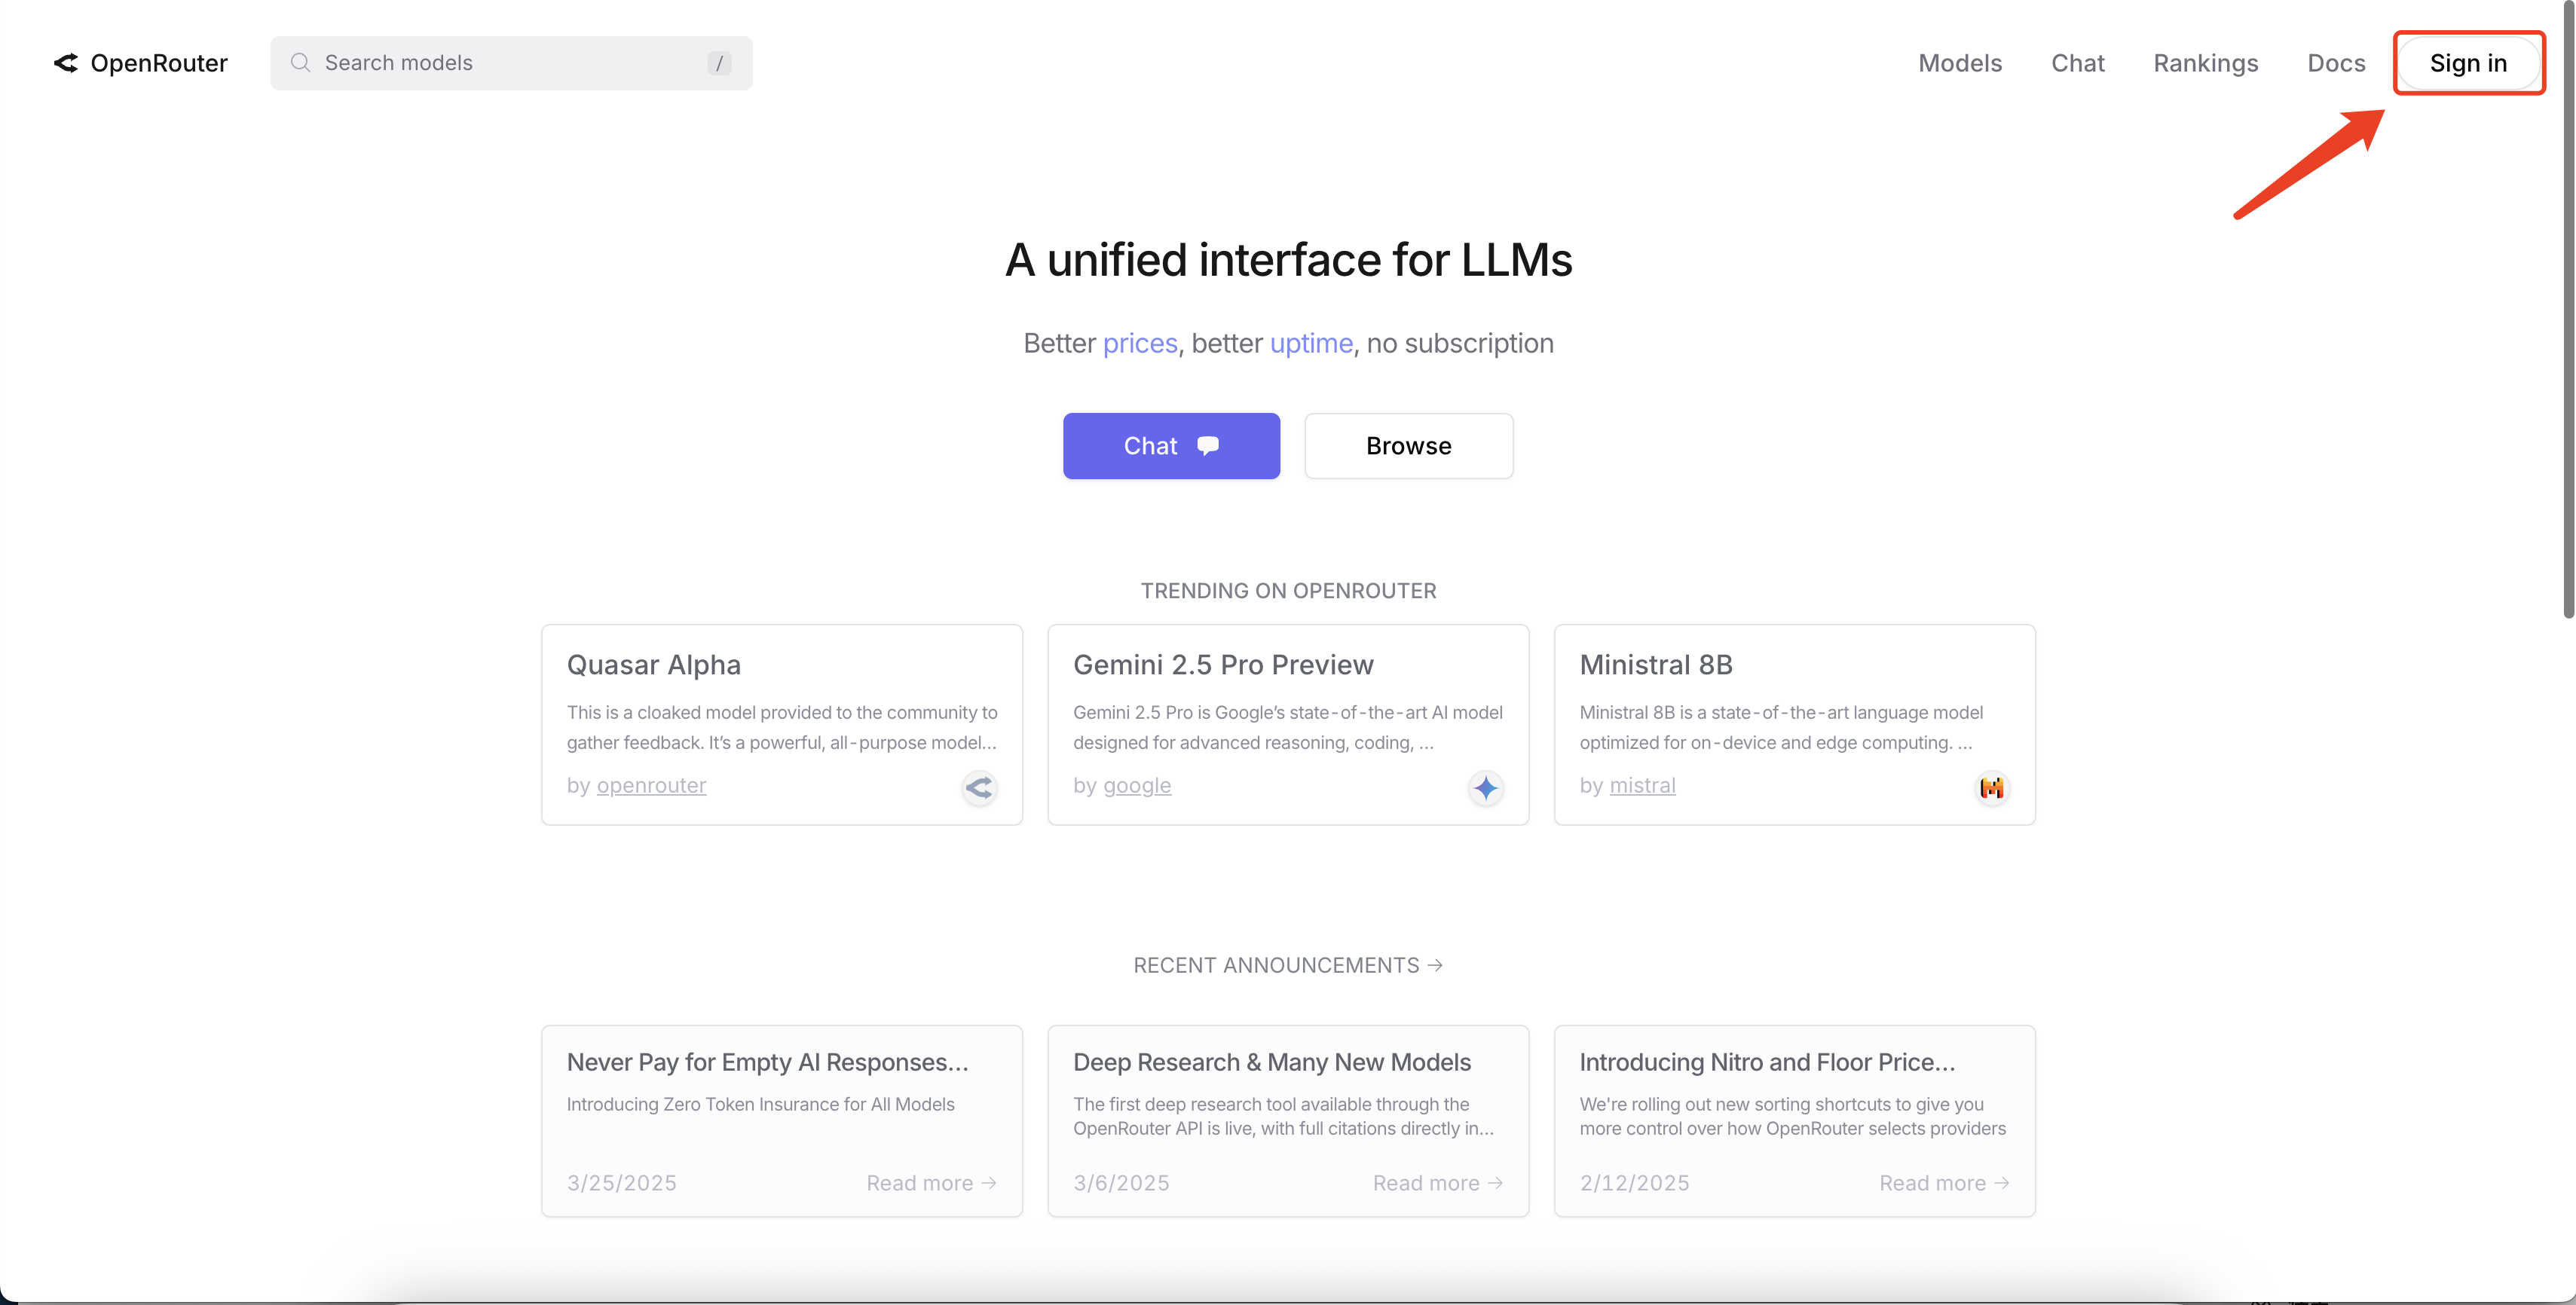Click the Recent Announcements arrow icon
The width and height of the screenshot is (2576, 1305).
point(1435,965)
